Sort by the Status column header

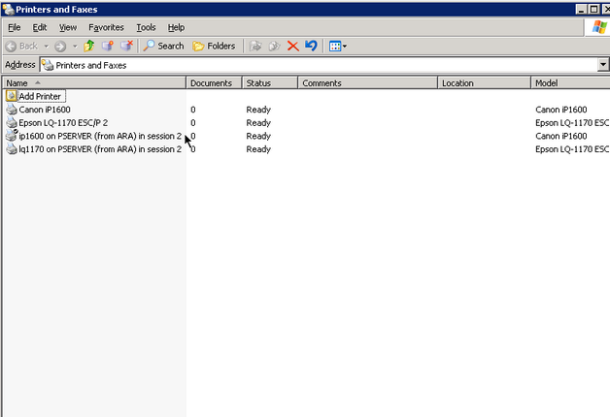(269, 83)
